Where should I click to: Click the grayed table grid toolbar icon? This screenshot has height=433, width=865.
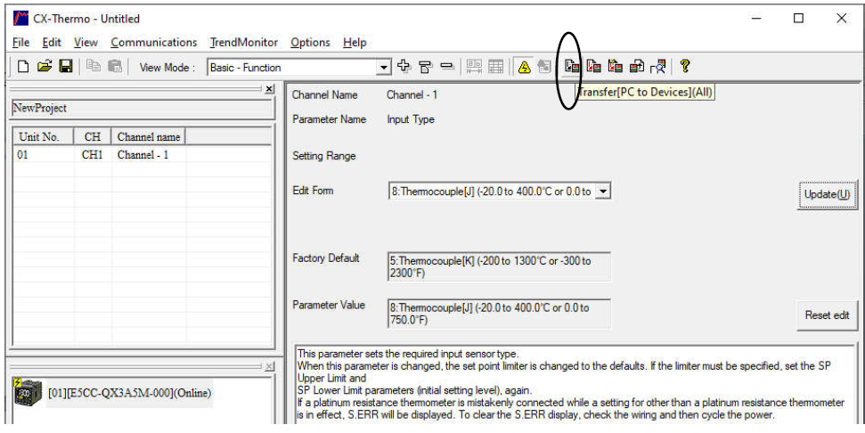(x=496, y=67)
